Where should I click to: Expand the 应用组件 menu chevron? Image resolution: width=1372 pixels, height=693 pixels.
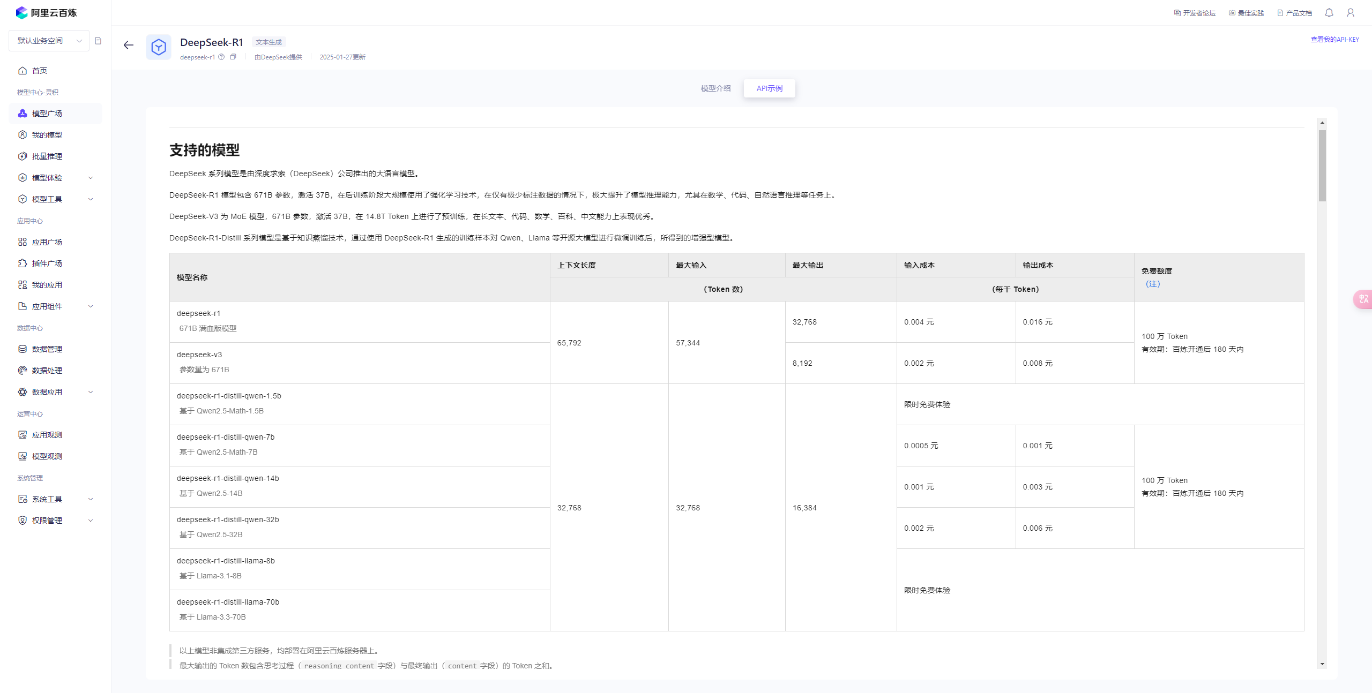[91, 306]
